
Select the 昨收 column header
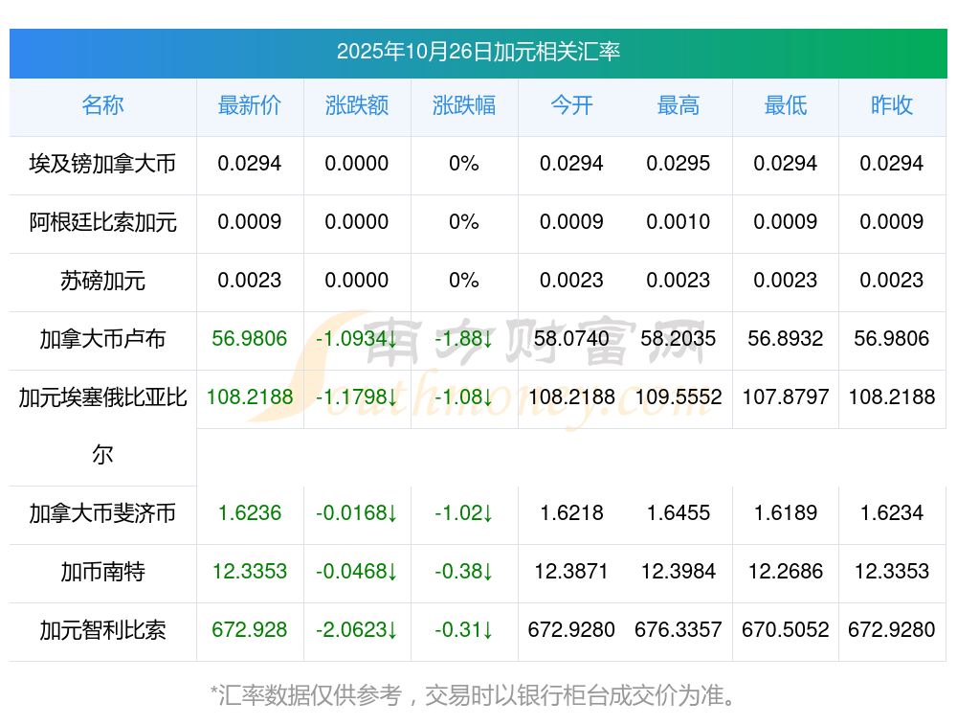pos(892,105)
